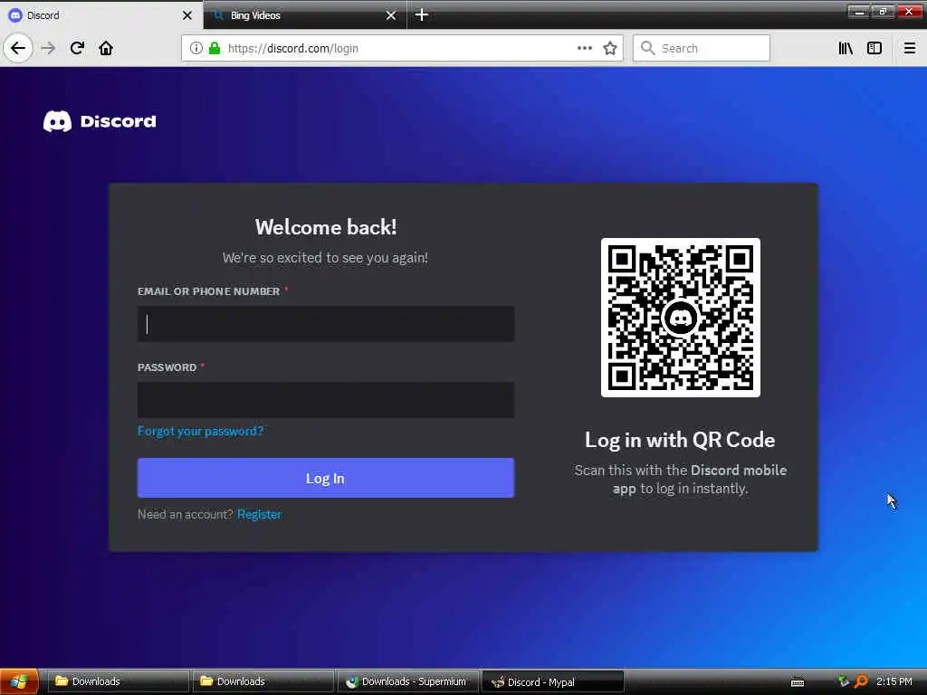Click the 2:15 PM clock

coord(894,681)
